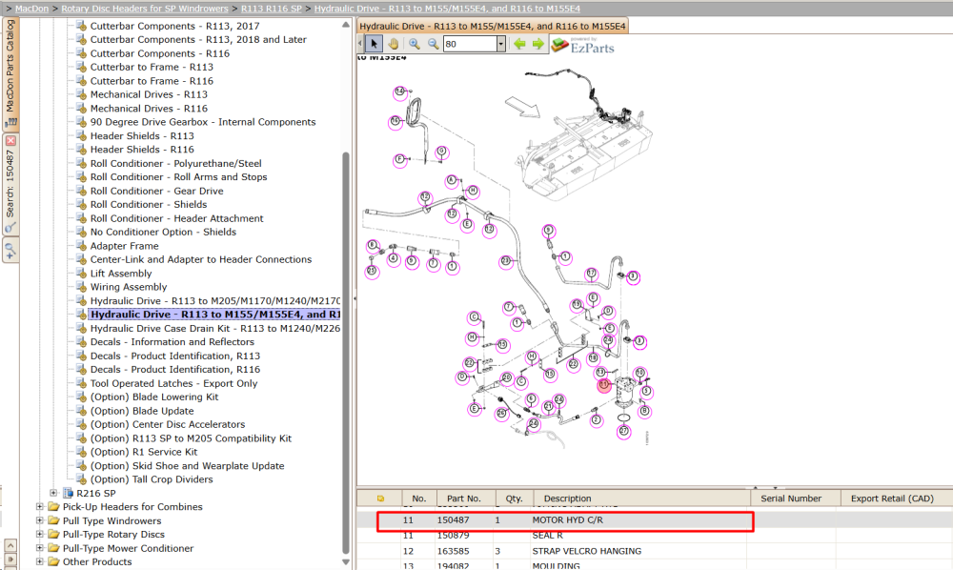The width and height of the screenshot is (953, 570).
Task: Activate the hand pan tool
Action: [394, 44]
